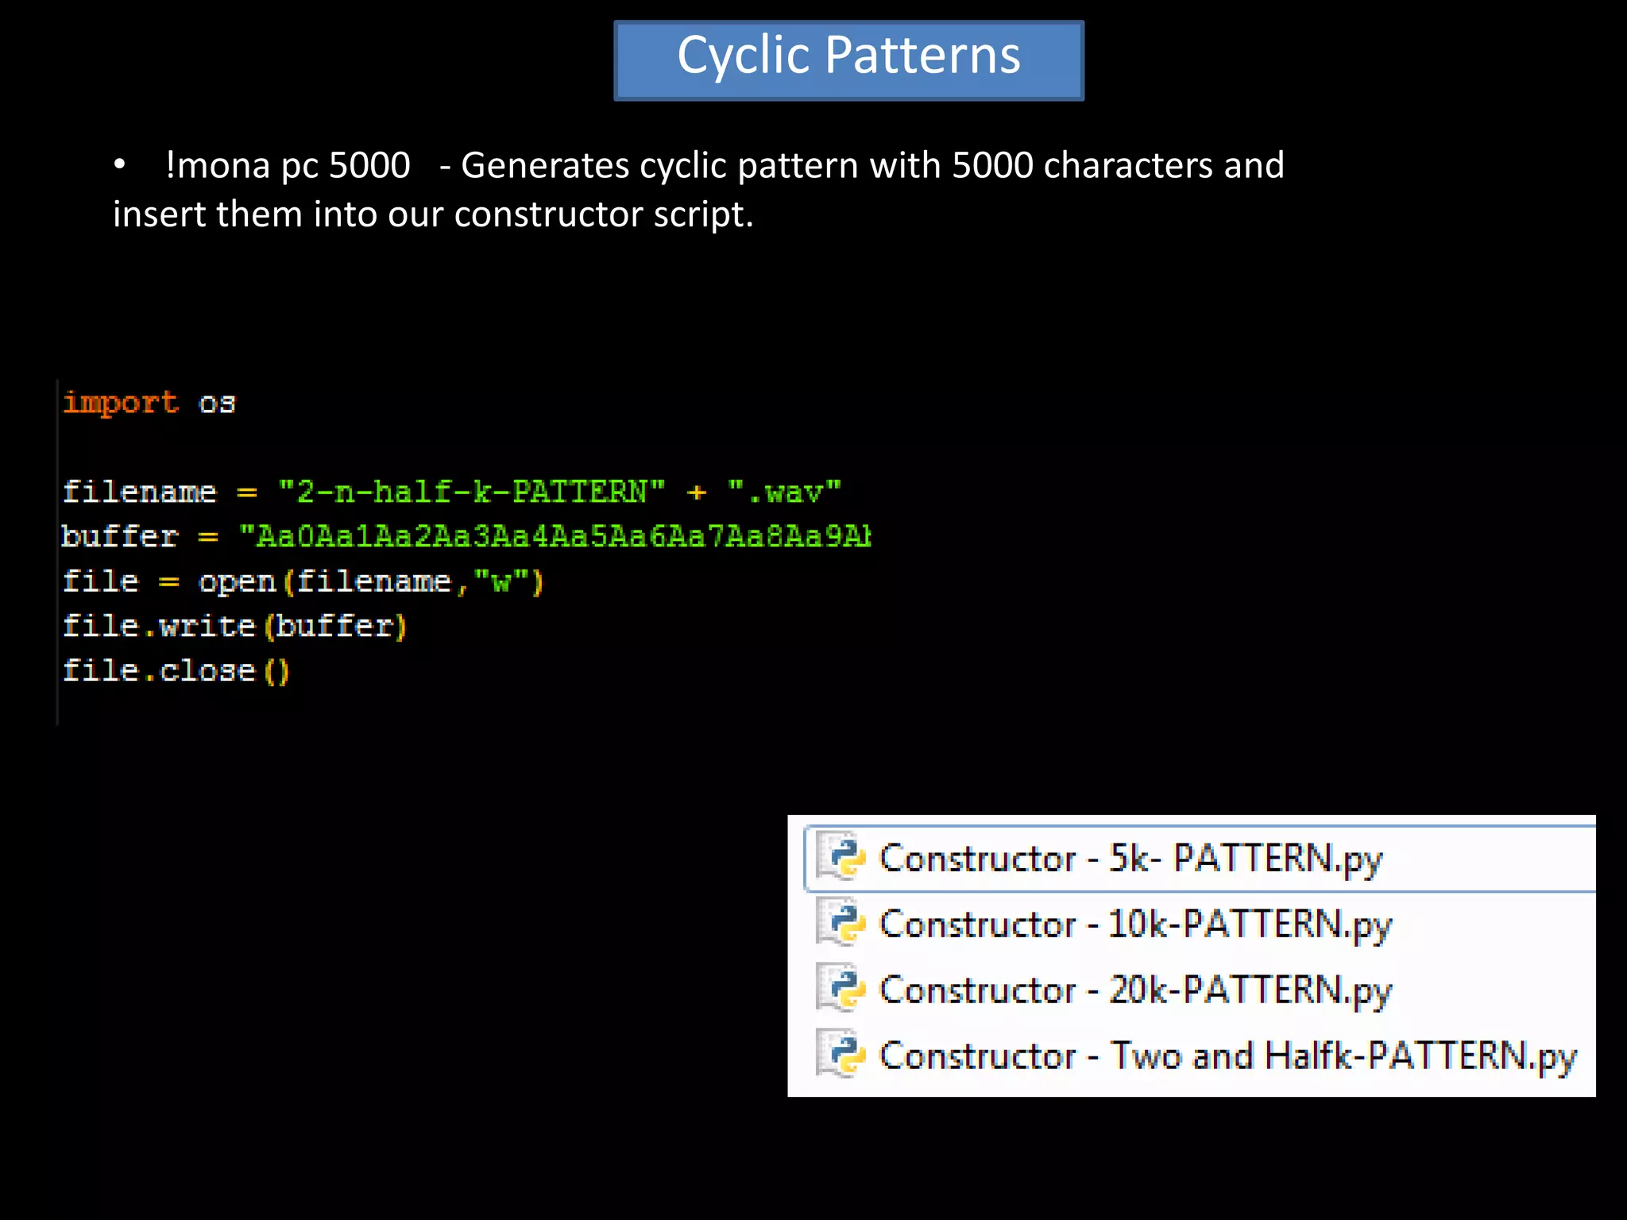Click the '!mona pc 5000' command text
The width and height of the screenshot is (1627, 1220).
pyautogui.click(x=288, y=165)
